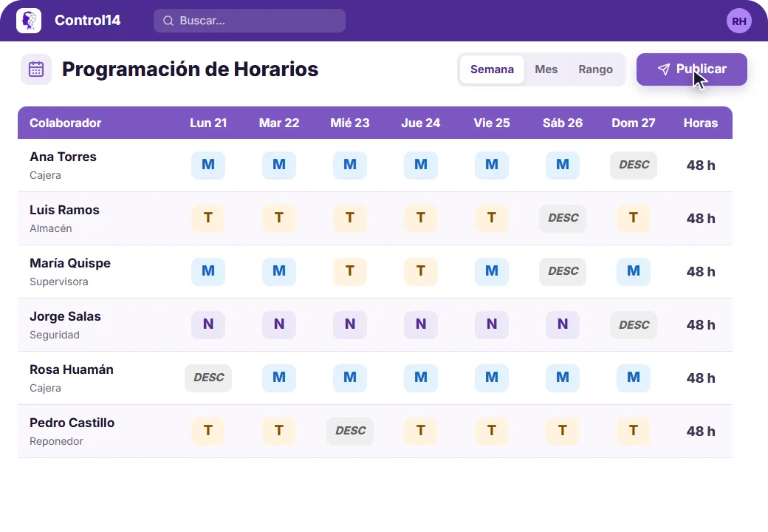Viewport: 768px width, 532px height.
Task: Select María Quispe collaborator name
Action: pos(70,263)
